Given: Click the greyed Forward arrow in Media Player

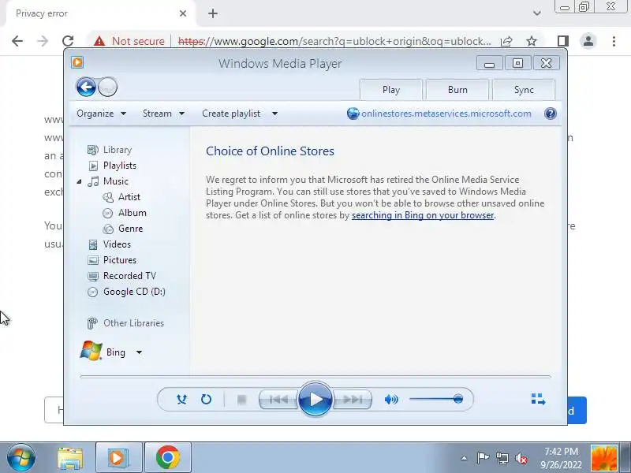Looking at the screenshot, I should 107,87.
